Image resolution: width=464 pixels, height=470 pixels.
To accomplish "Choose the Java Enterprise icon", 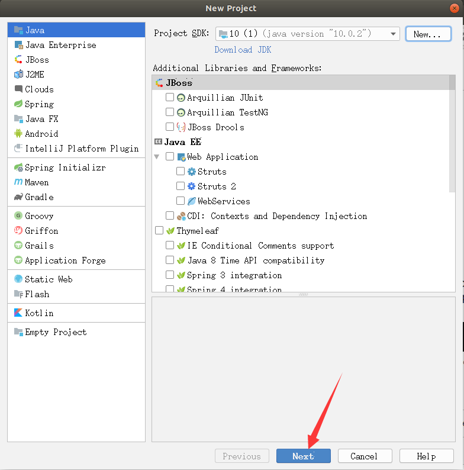I will coord(18,45).
